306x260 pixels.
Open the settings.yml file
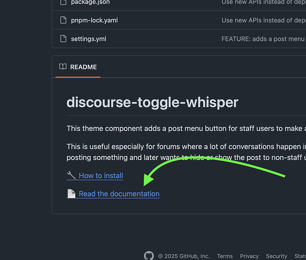(89, 39)
